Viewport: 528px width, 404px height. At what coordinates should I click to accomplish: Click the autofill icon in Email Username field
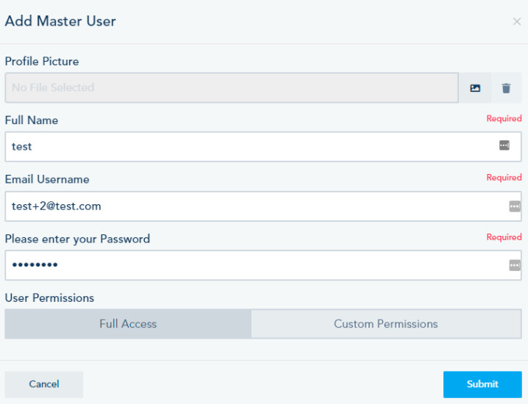click(x=515, y=206)
